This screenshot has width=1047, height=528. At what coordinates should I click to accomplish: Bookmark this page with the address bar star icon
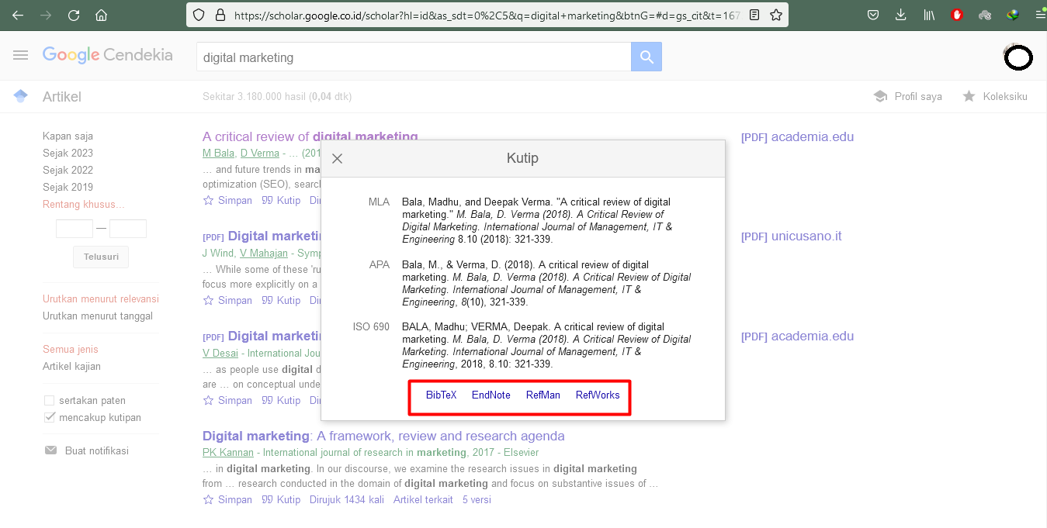click(x=776, y=15)
